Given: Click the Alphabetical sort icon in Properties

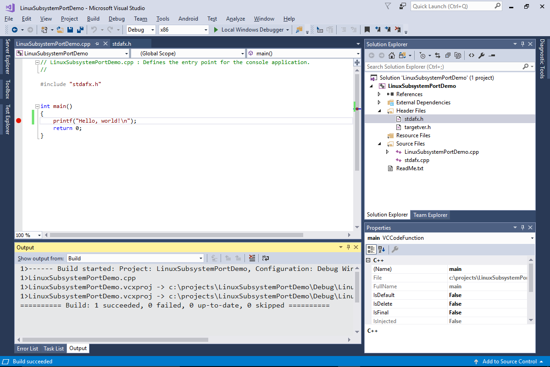Looking at the screenshot, I should (382, 249).
